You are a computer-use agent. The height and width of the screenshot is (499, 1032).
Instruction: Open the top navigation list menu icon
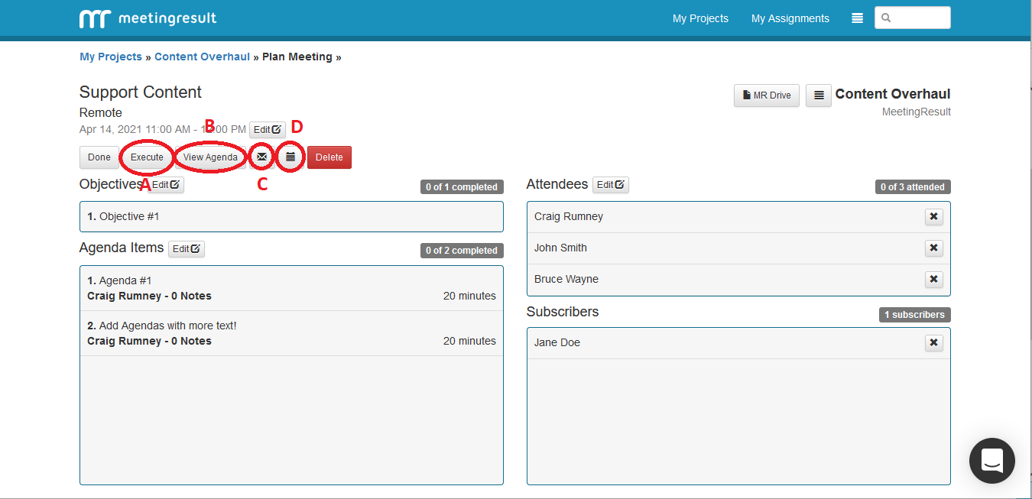click(857, 18)
